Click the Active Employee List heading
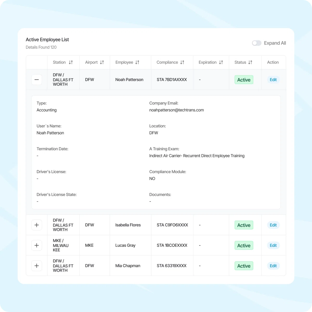The image size is (312, 312). pyautogui.click(x=47, y=40)
